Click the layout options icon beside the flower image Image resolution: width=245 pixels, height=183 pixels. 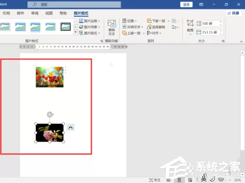pos(71,127)
